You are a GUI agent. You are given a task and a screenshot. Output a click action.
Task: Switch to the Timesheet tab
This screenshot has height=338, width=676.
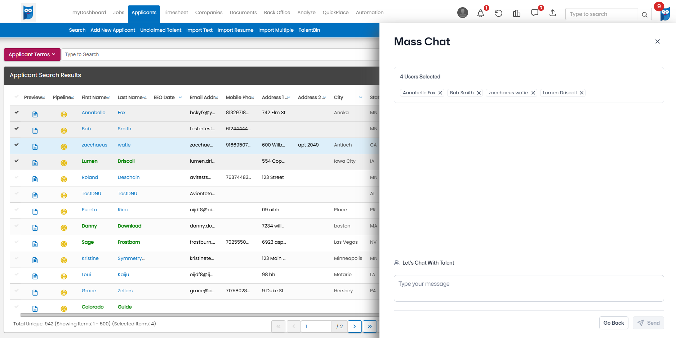coord(175,12)
